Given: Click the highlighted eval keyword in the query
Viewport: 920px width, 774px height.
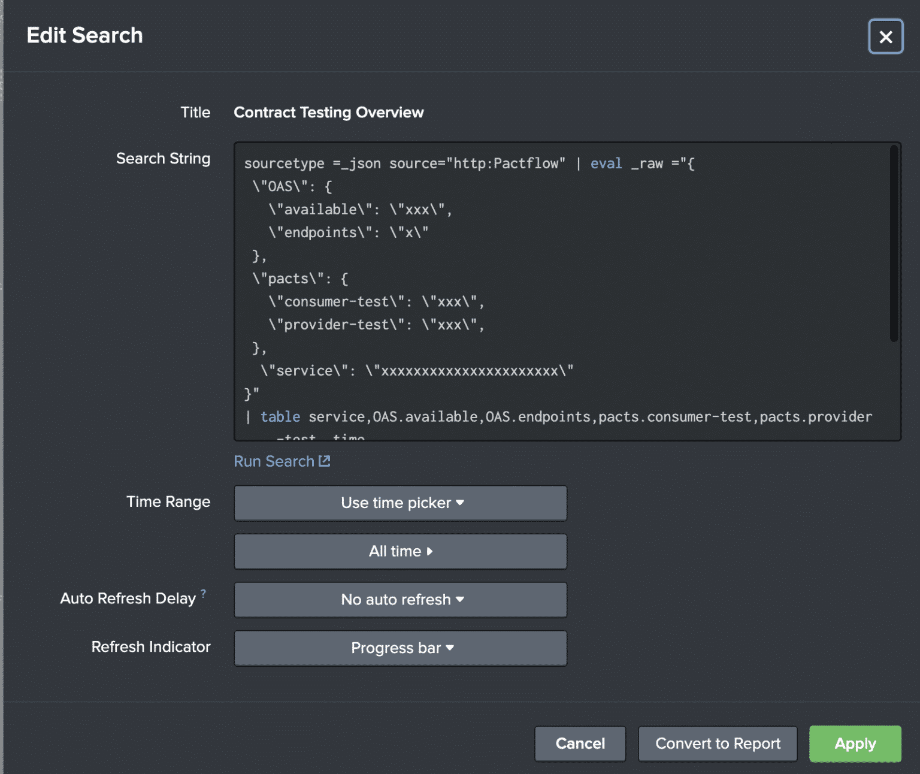Looking at the screenshot, I should click(606, 163).
